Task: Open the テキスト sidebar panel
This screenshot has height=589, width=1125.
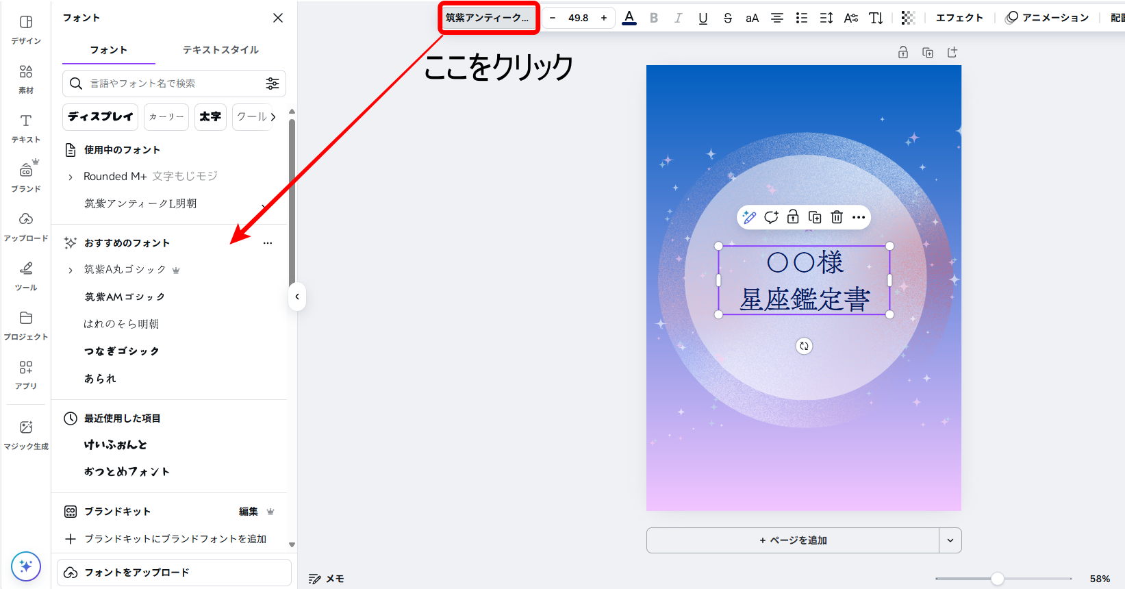Action: coord(26,129)
